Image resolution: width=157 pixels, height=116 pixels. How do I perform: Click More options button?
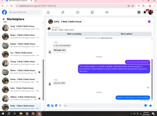[x=127, y=34]
